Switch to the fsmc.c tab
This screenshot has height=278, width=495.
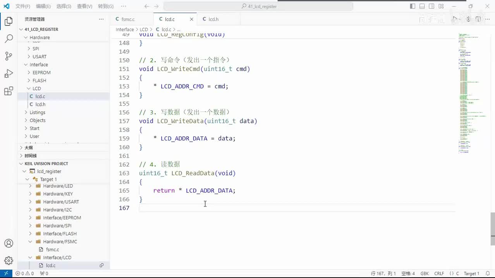[x=128, y=19]
